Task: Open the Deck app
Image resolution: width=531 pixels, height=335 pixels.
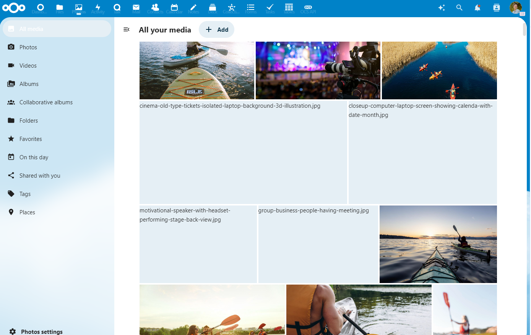Action: [213, 8]
